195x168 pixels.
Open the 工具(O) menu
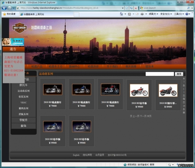(179, 14)
